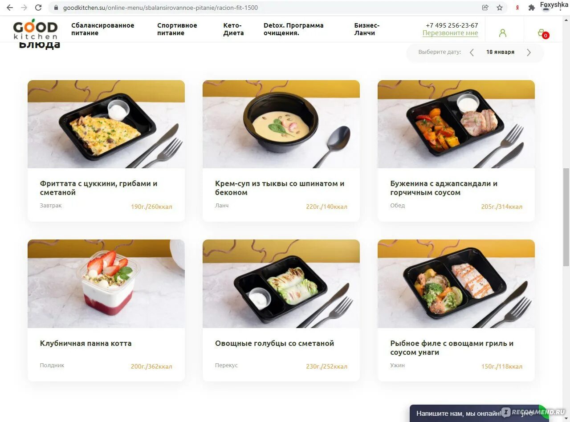Go back using the browser back arrow
This screenshot has width=570, height=422.
10,8
